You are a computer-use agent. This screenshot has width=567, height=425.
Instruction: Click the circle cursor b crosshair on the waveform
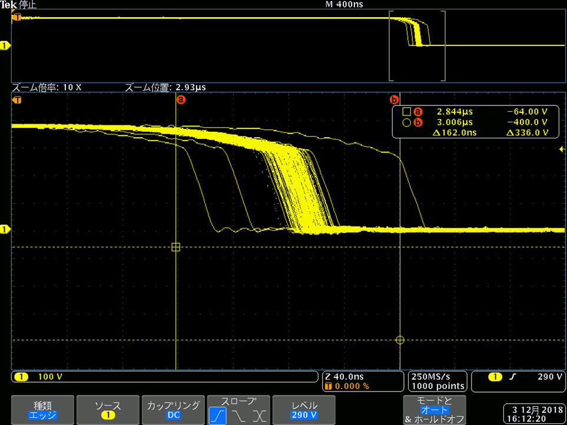click(400, 340)
